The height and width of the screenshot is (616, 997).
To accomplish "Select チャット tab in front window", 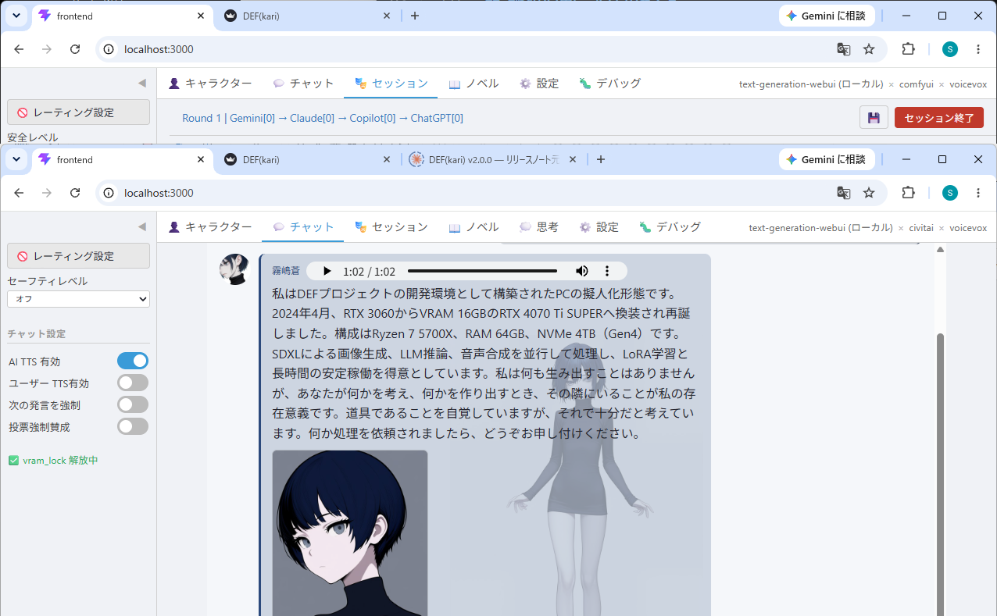I will (x=303, y=227).
